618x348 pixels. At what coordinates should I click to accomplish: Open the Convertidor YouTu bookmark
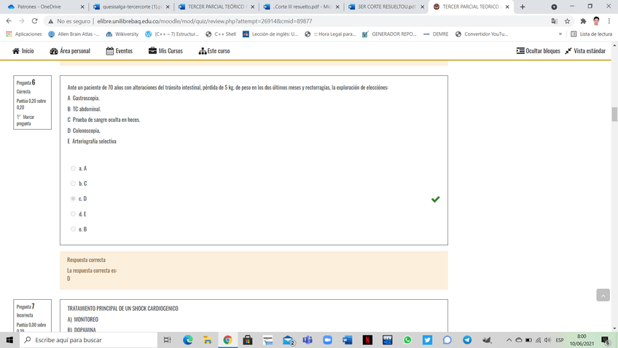(x=482, y=34)
